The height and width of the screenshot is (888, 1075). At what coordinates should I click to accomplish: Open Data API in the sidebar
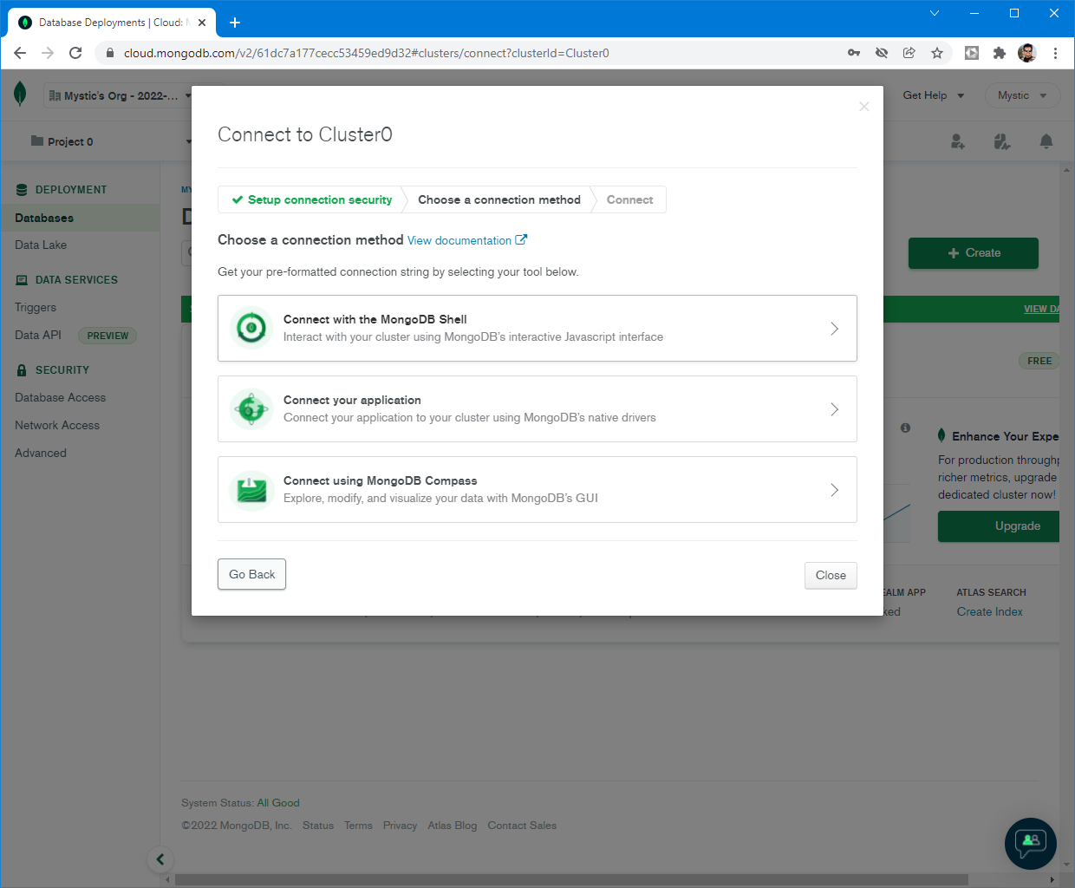point(38,335)
